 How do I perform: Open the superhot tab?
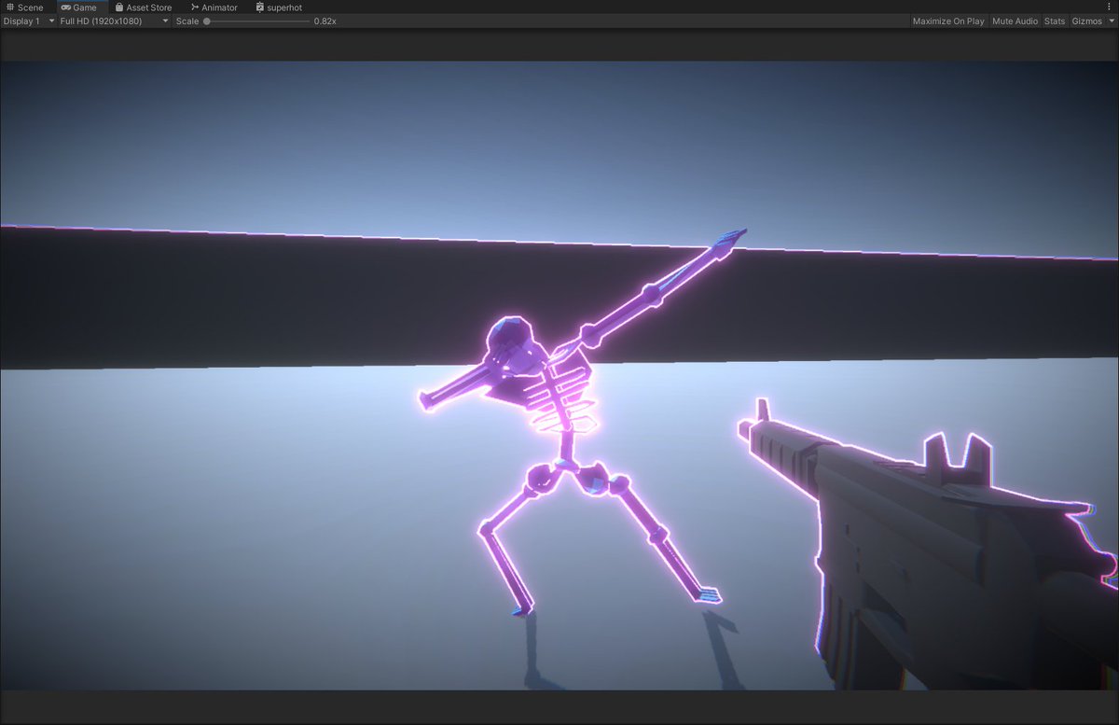[279, 7]
